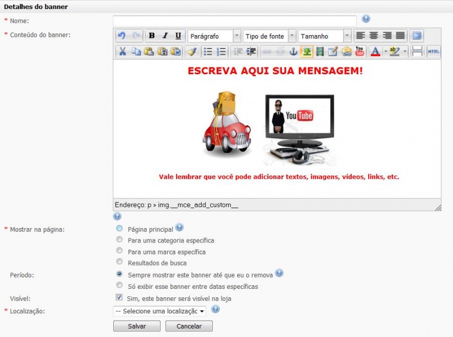Click into the Nome text field

coord(234,21)
